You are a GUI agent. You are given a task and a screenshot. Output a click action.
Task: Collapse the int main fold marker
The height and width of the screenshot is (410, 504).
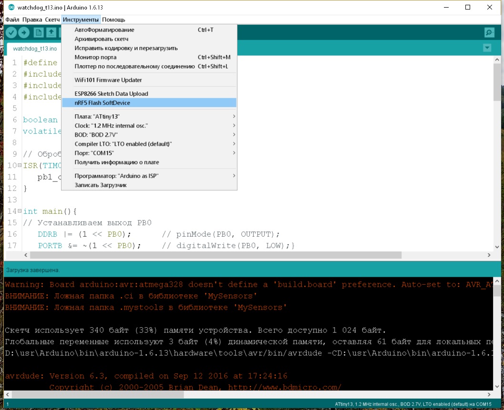(20, 211)
